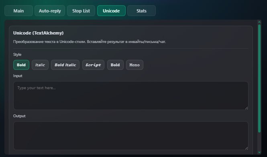267x157 pixels.
Task: Select the active Unicode tab
Action: (x=111, y=11)
